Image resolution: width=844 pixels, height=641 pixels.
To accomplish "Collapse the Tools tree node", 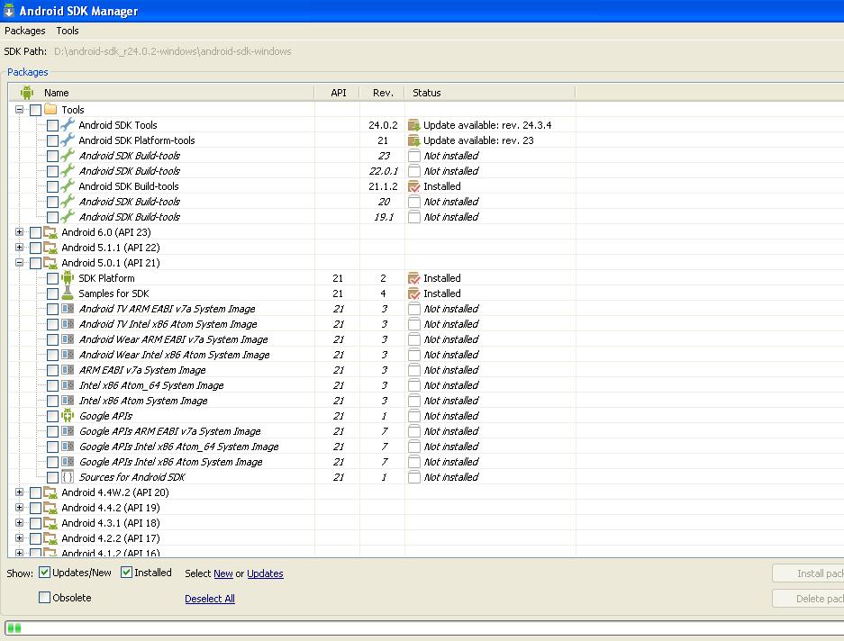I will pyautogui.click(x=20, y=109).
